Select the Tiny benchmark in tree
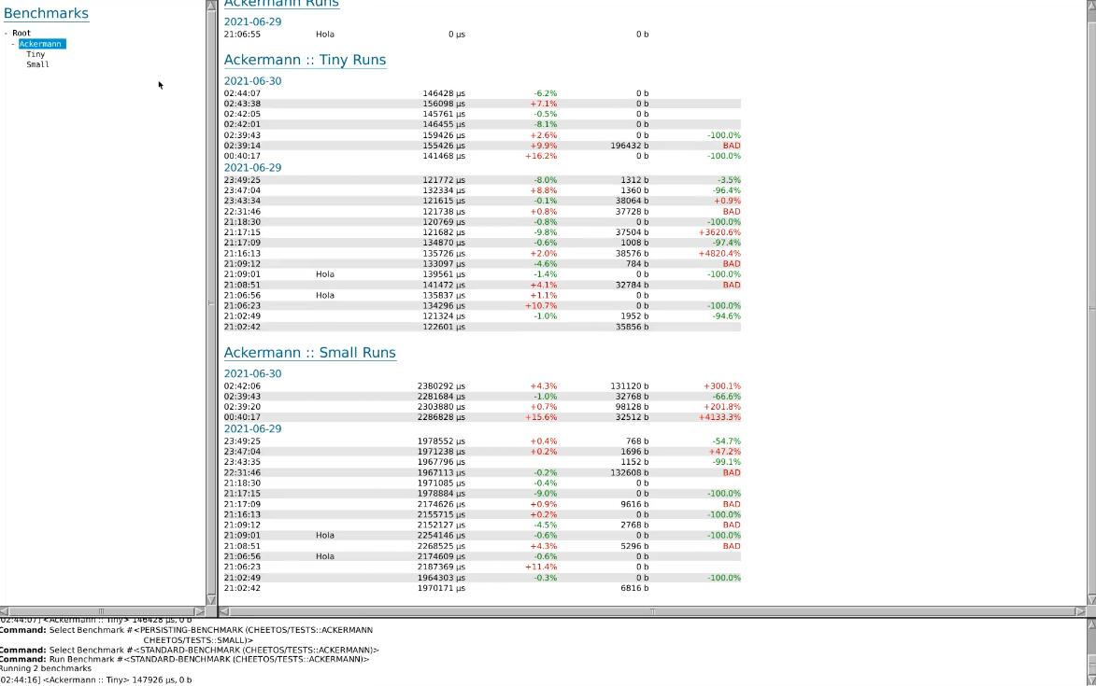 point(36,54)
